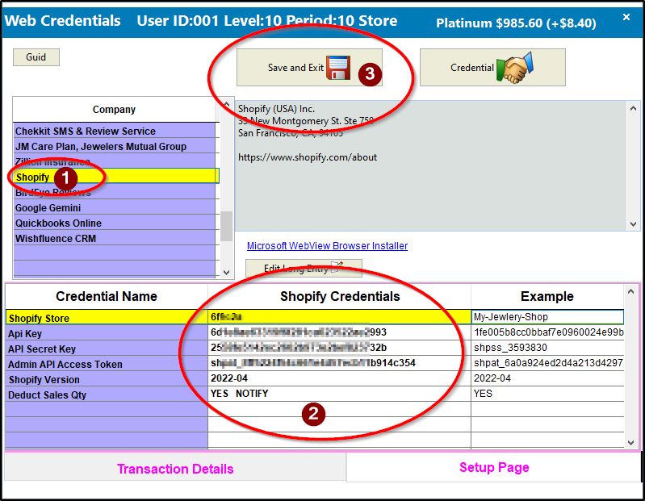Click the Credential Name column header
The height and width of the screenshot is (501, 645).
[107, 296]
